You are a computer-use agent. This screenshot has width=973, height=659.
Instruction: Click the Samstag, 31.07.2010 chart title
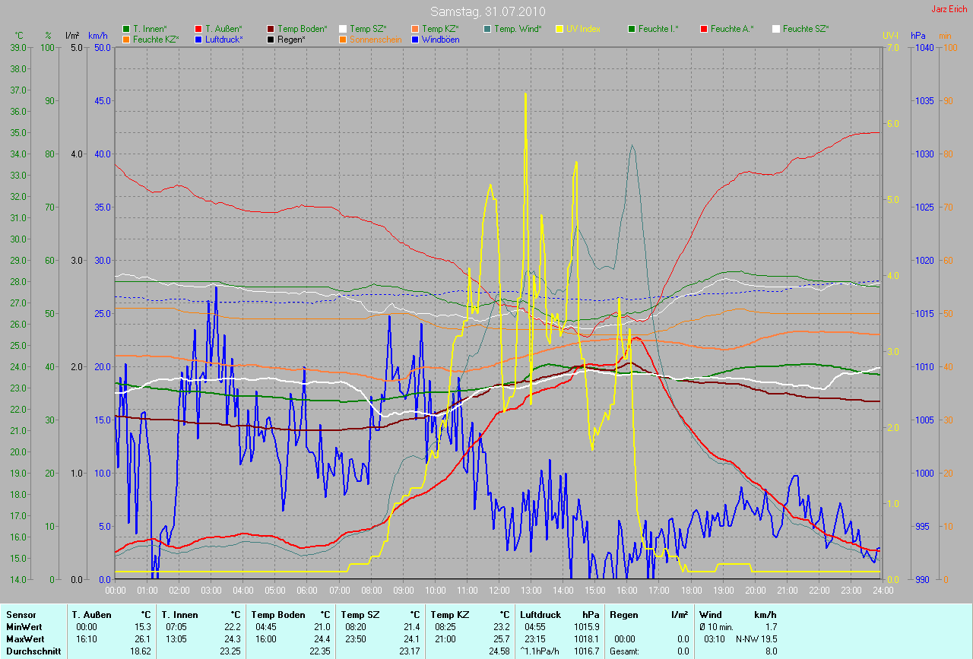coord(486,11)
